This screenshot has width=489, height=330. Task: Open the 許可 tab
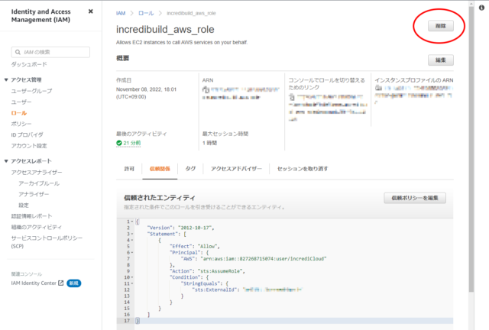(x=129, y=169)
